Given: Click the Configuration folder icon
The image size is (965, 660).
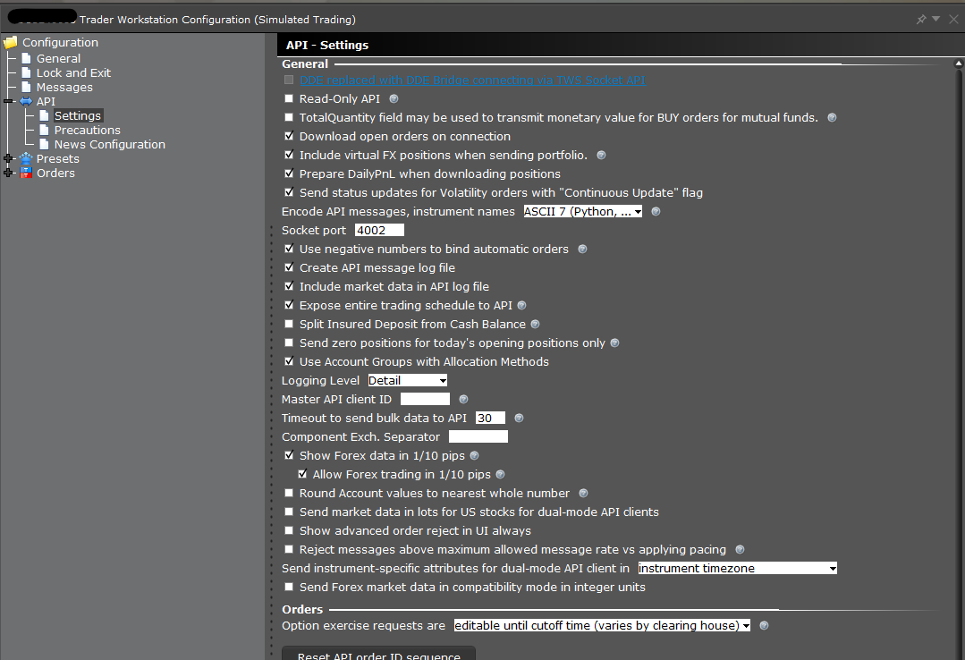Looking at the screenshot, I should [11, 41].
